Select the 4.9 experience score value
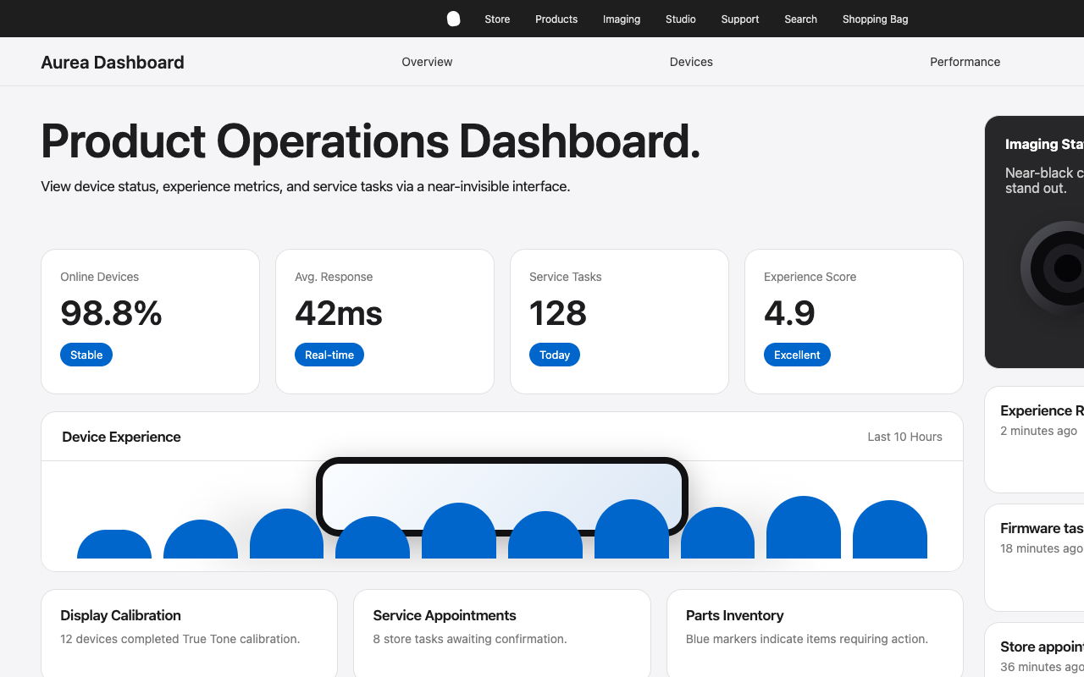 coord(789,313)
